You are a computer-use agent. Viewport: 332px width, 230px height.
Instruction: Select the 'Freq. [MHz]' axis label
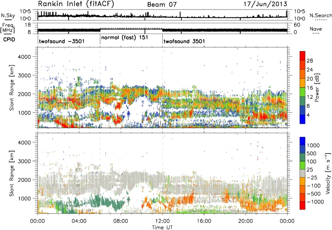coord(7,28)
